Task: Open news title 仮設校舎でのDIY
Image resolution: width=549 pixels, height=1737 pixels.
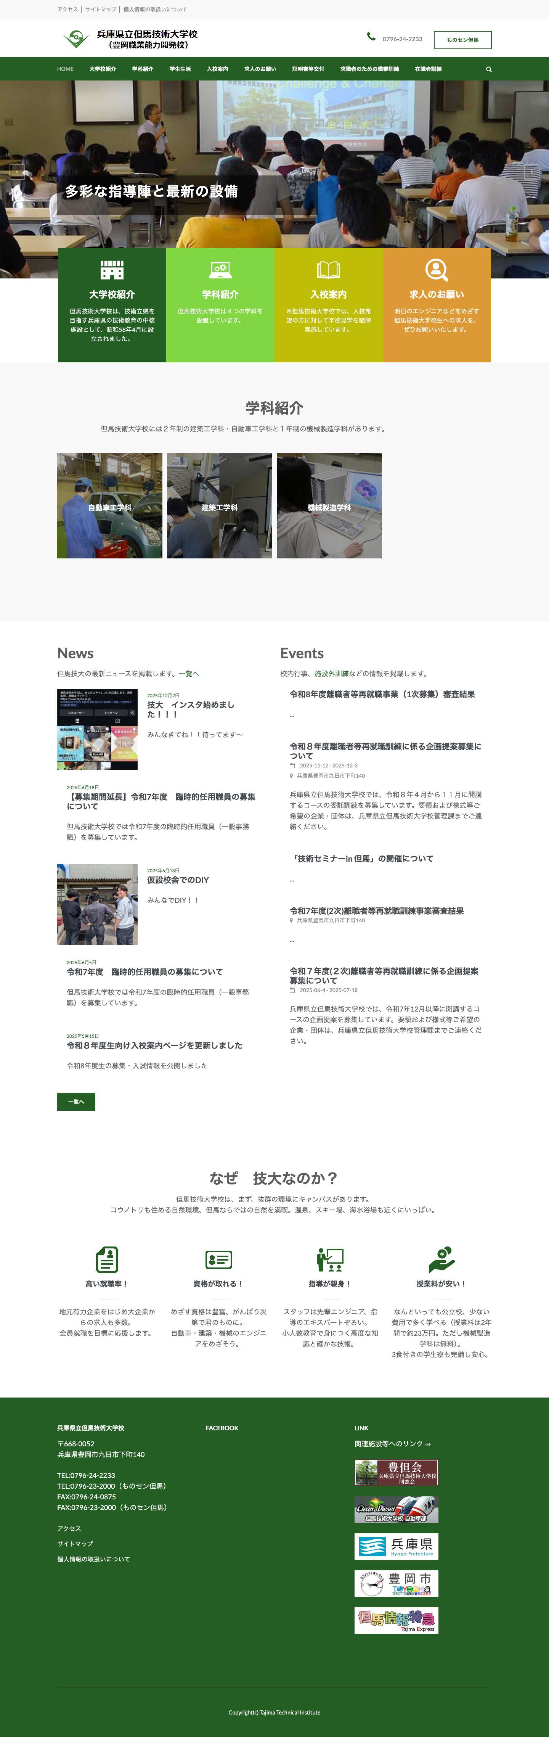Action: pyautogui.click(x=178, y=880)
